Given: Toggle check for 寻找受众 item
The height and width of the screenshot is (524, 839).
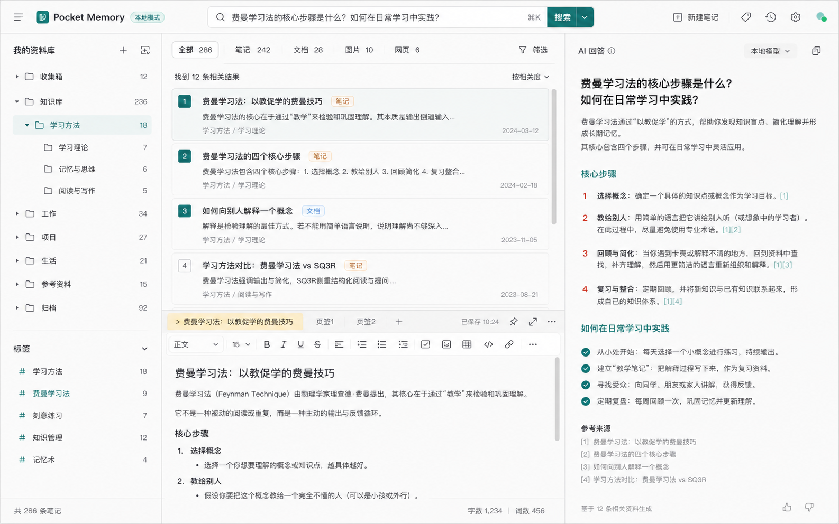Looking at the screenshot, I should click(x=586, y=385).
